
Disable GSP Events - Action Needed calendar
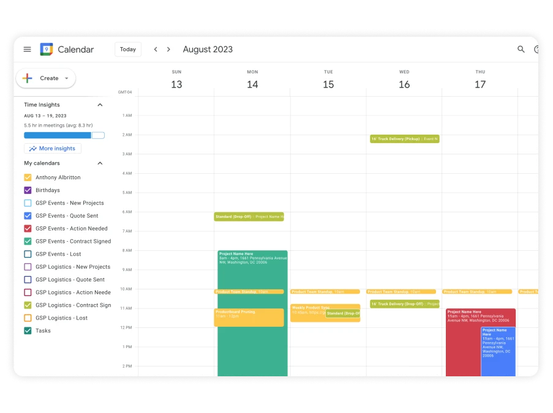point(28,229)
